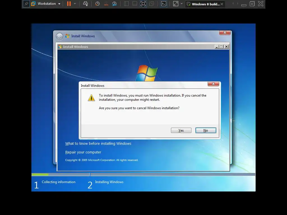
Task: Toggle the library sidebar icon
Action: pos(126,4)
